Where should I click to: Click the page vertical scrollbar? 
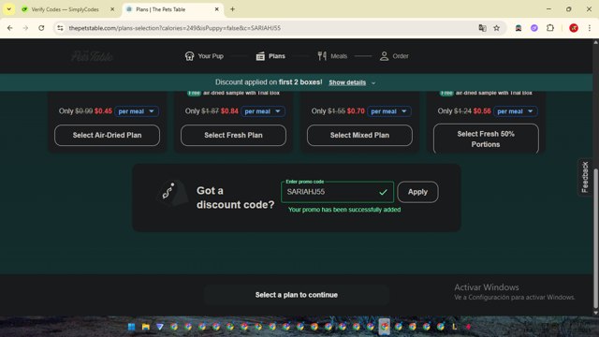click(595, 238)
